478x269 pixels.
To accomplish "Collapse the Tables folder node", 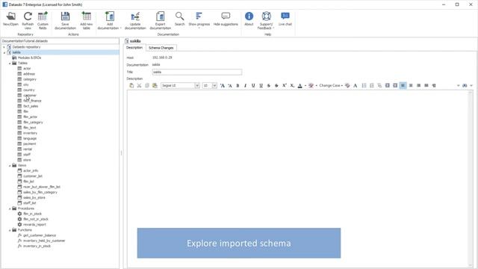I will [10, 63].
